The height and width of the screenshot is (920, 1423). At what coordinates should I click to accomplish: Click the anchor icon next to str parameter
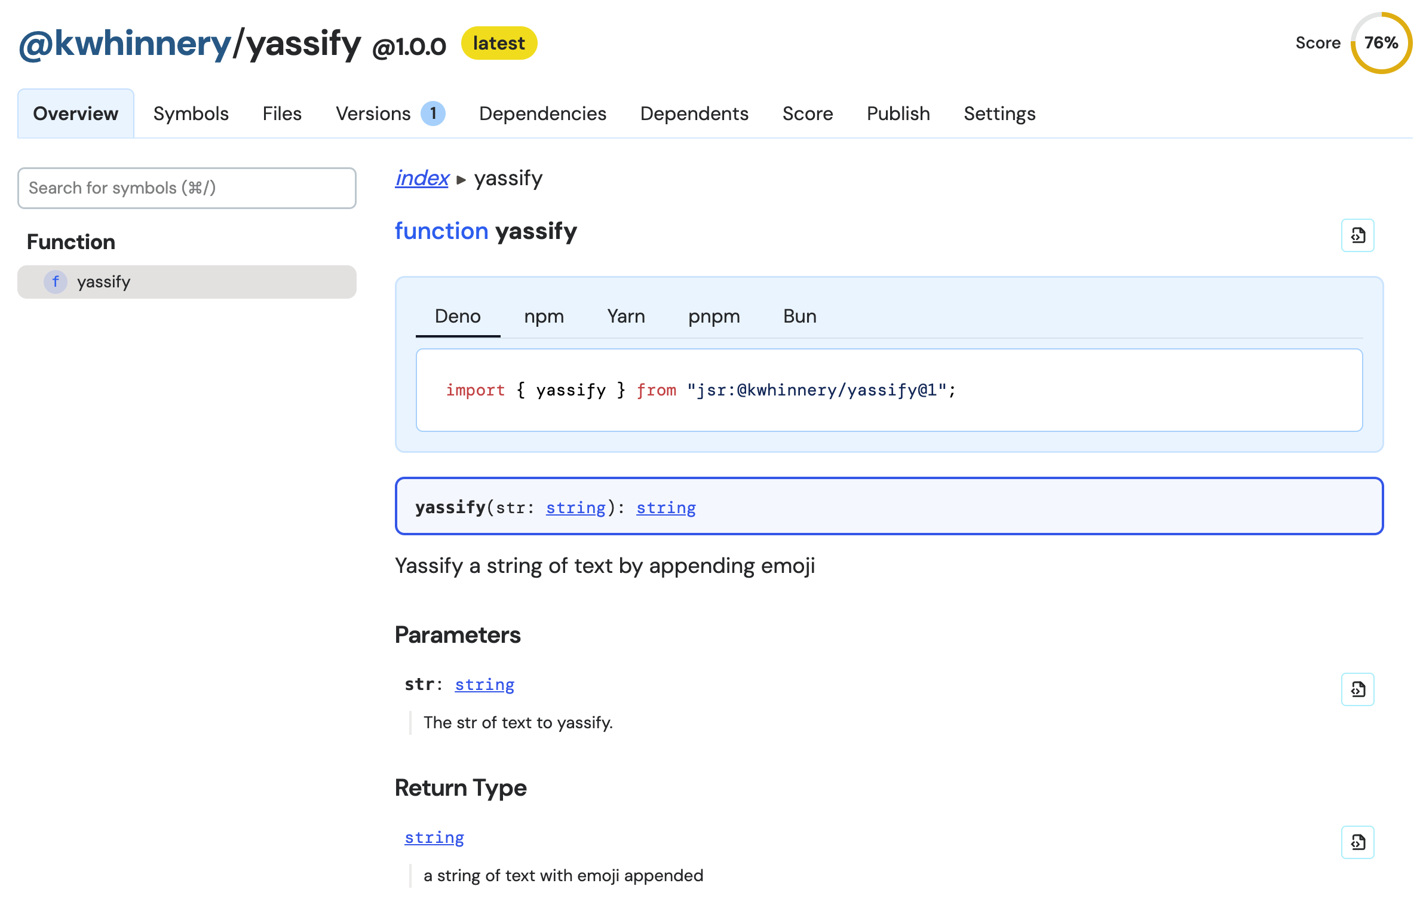point(1357,686)
